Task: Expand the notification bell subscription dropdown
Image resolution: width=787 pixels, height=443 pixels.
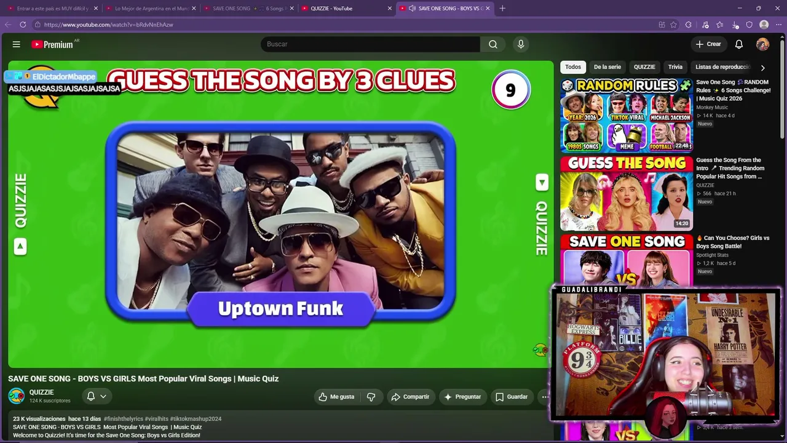Action: pyautogui.click(x=103, y=396)
